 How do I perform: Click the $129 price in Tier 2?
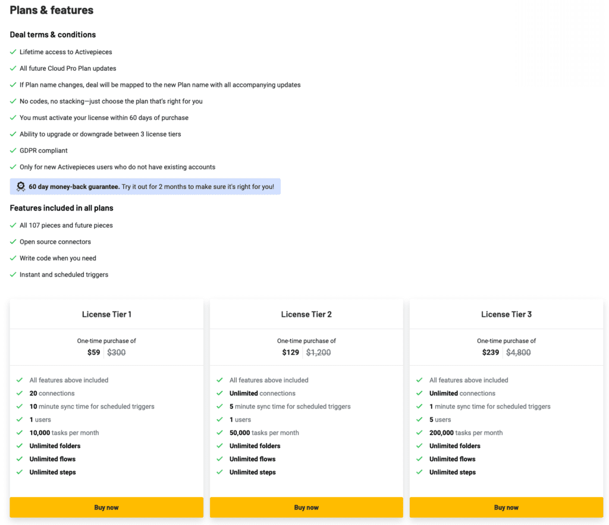pyautogui.click(x=290, y=352)
